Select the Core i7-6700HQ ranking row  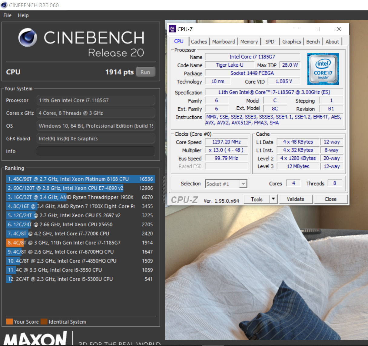tap(80, 252)
